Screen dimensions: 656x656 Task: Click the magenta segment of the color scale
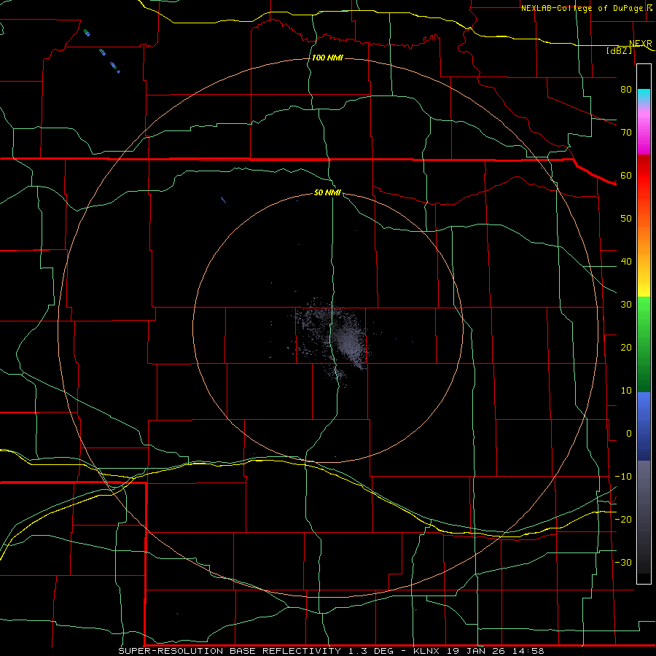click(x=644, y=132)
